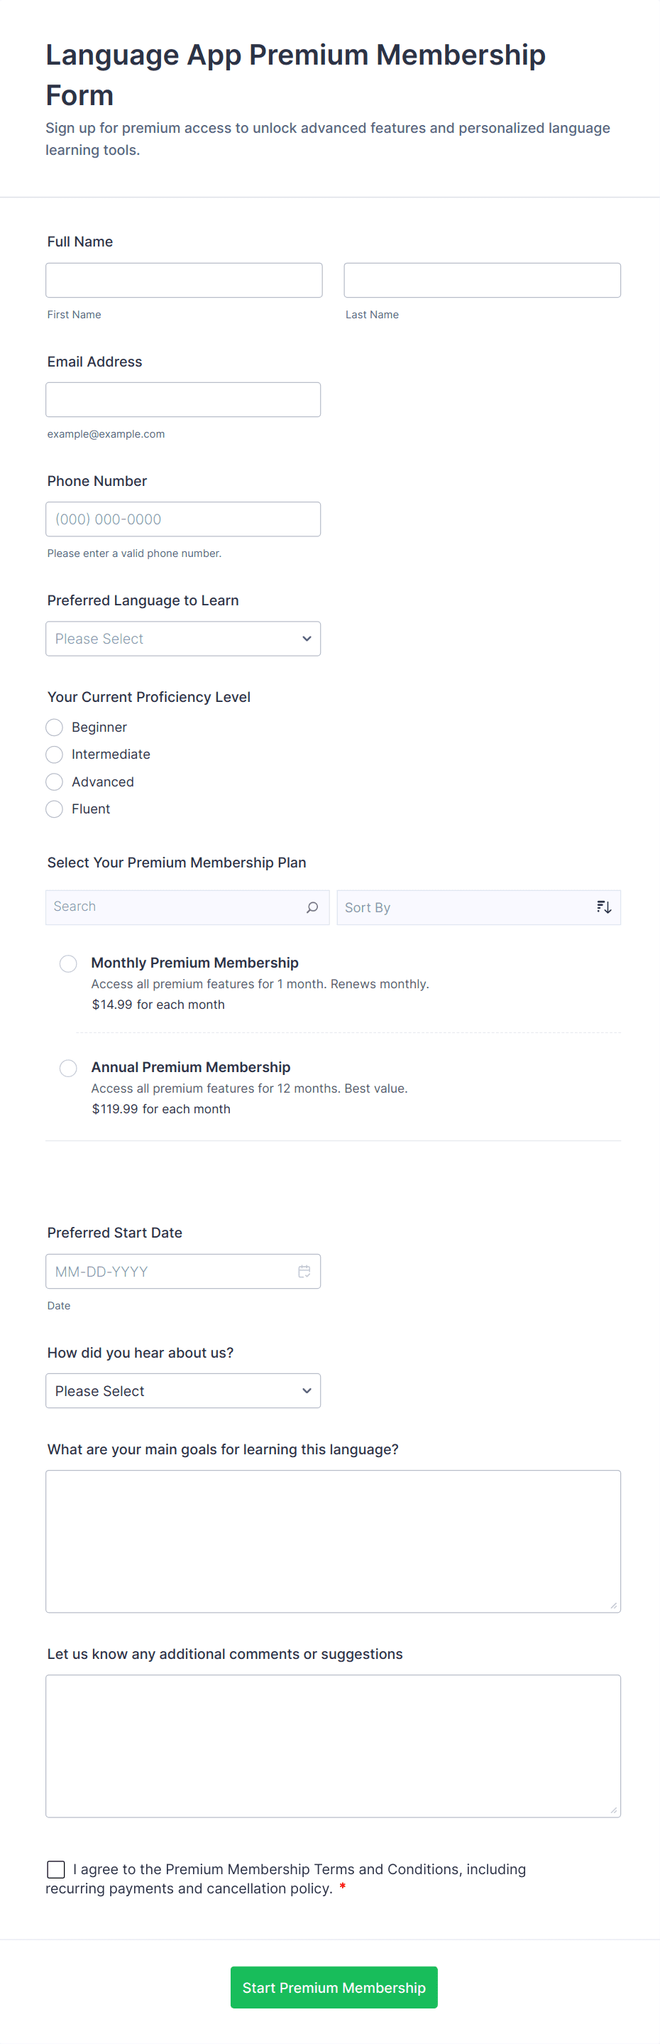Select Monthly Premium Membership plan
The image size is (660, 2044).
(x=69, y=963)
